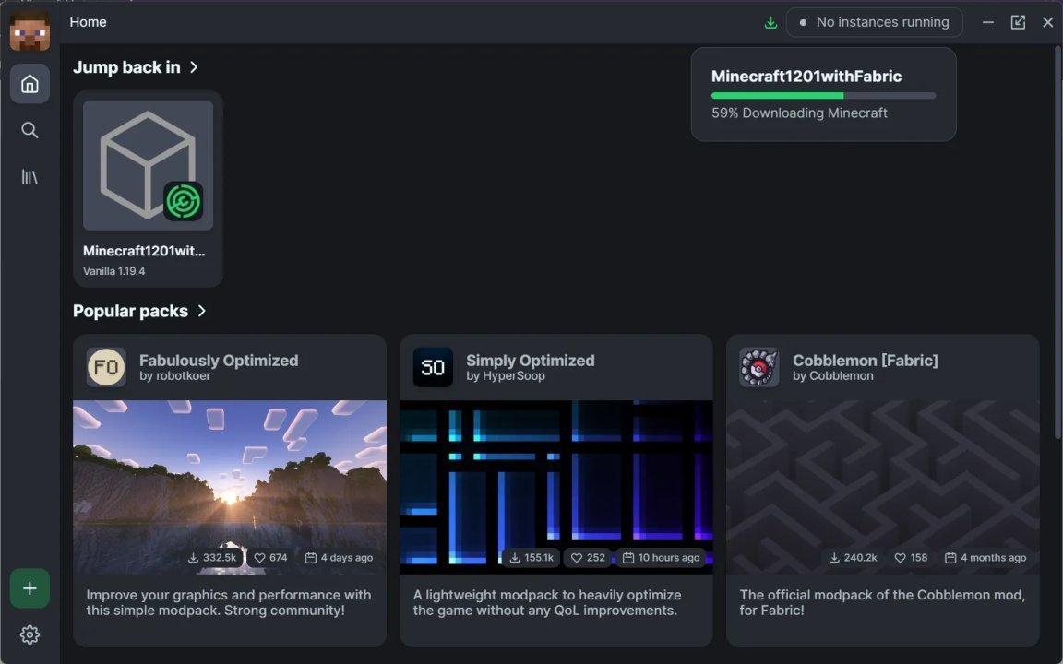1063x664 pixels.
Task: Open the Minecraft1201wit... instance name
Action: point(144,251)
